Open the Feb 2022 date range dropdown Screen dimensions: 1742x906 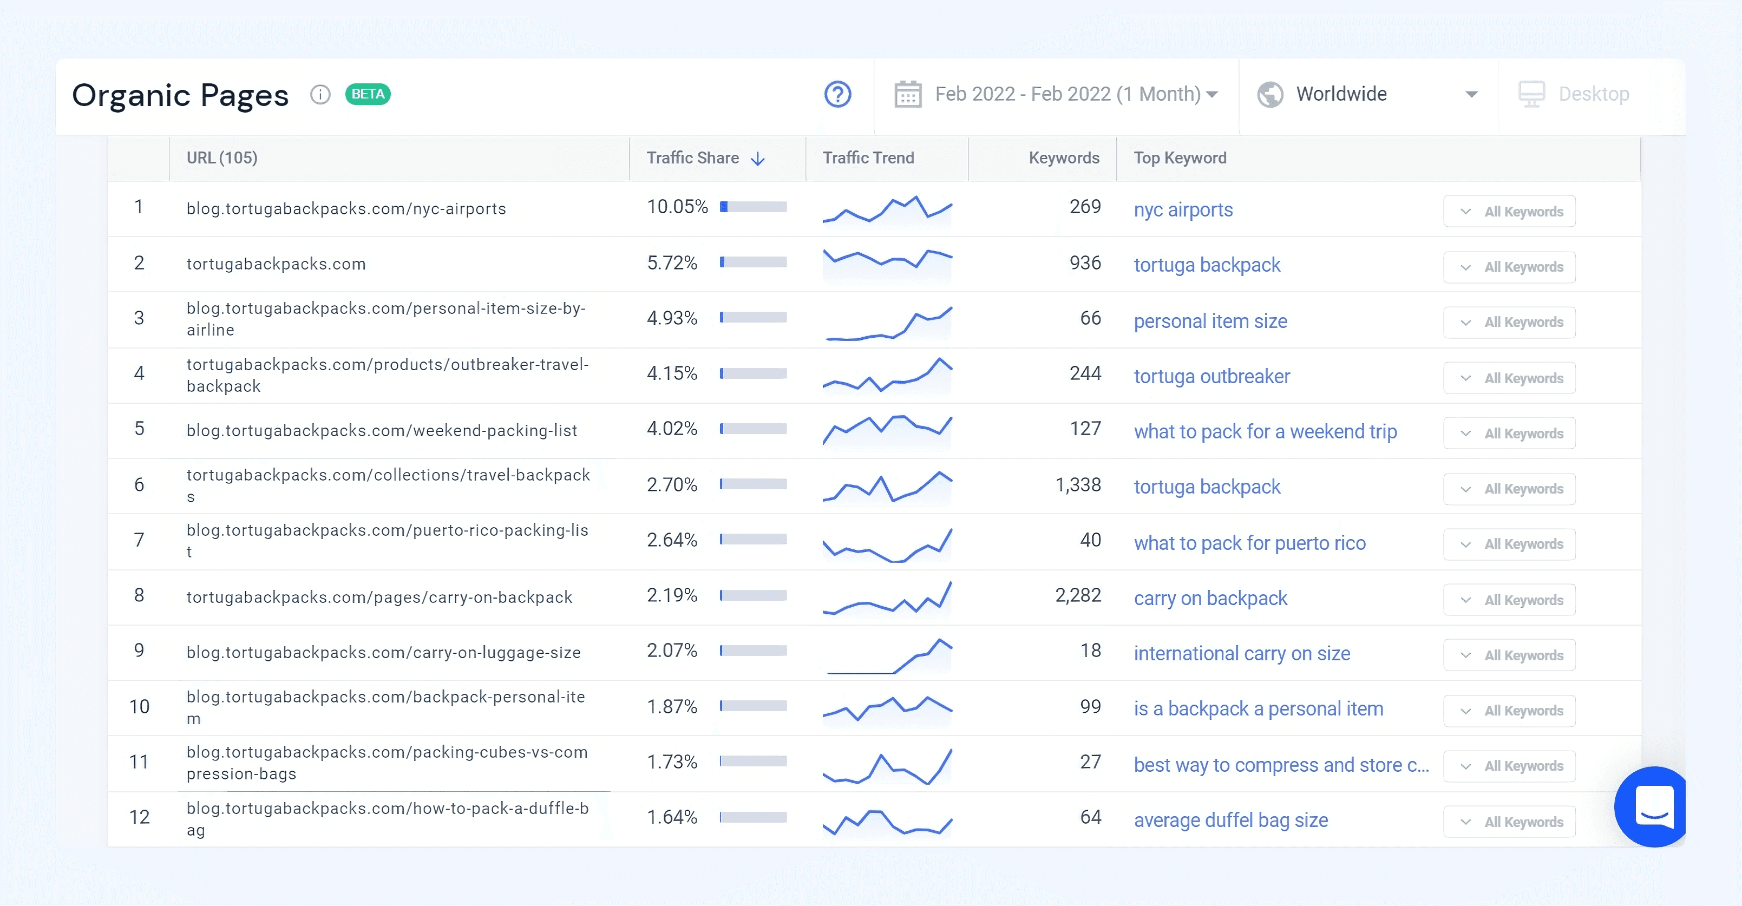[x=1075, y=95]
